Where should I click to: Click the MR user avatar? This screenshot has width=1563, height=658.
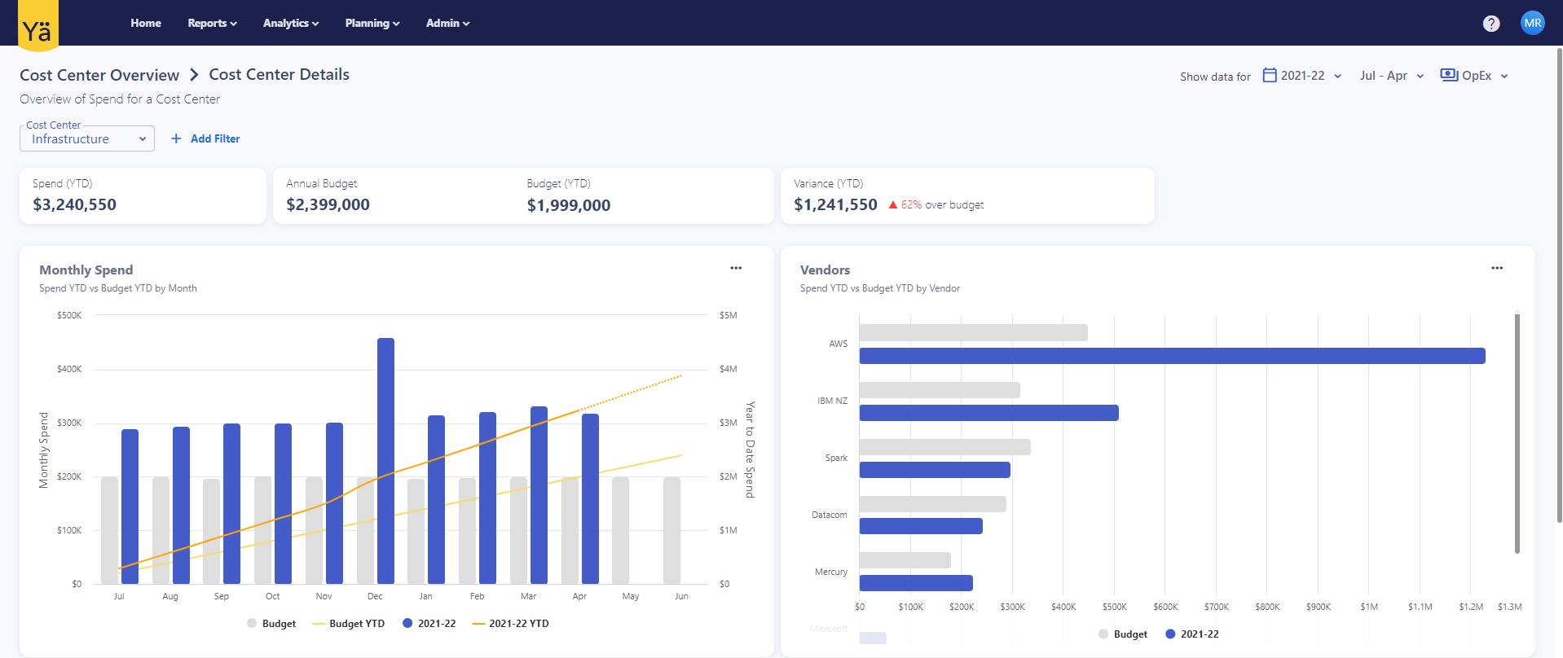pyautogui.click(x=1532, y=23)
